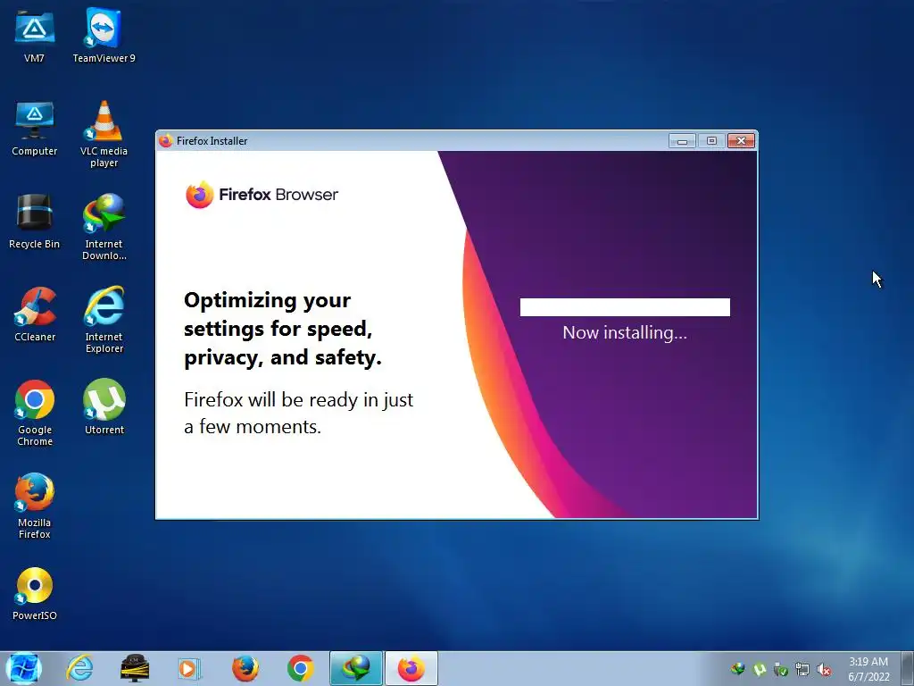
Task: Click the 'Now installing...' status text
Action: click(x=625, y=332)
